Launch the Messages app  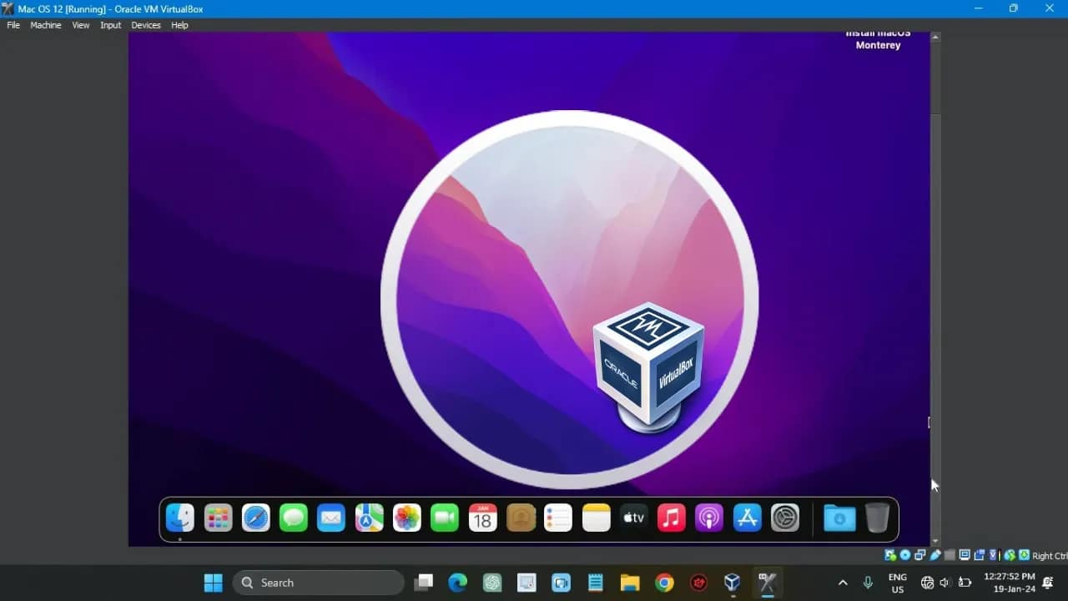[x=293, y=518]
